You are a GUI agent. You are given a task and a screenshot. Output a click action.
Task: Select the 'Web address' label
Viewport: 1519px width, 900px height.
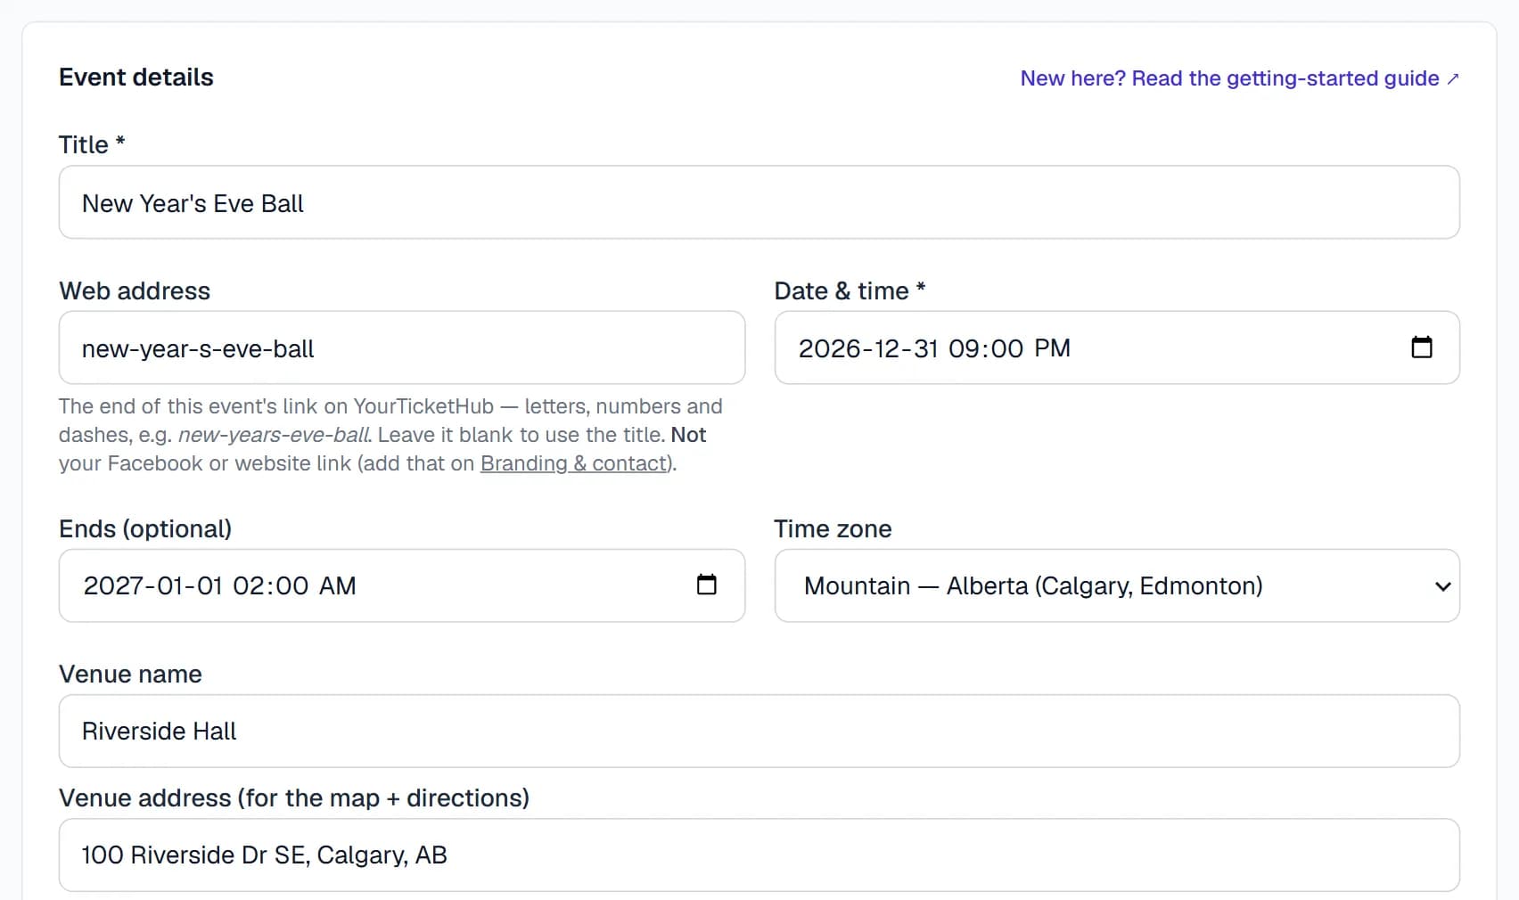pyautogui.click(x=135, y=290)
